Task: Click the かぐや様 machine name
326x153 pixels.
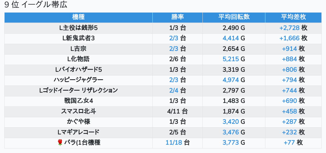Action: coord(78,122)
